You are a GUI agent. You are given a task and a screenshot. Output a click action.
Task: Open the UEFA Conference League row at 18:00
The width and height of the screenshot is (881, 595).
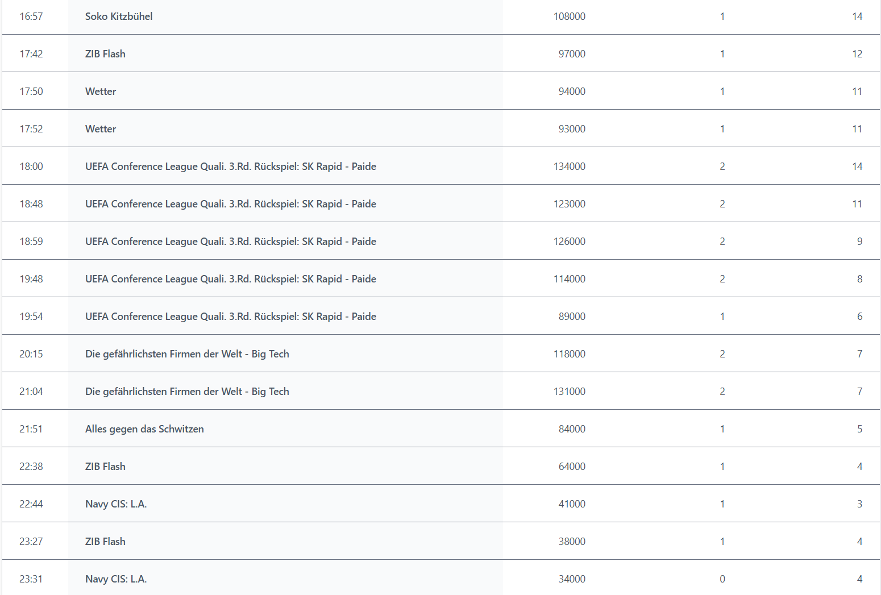tap(441, 167)
